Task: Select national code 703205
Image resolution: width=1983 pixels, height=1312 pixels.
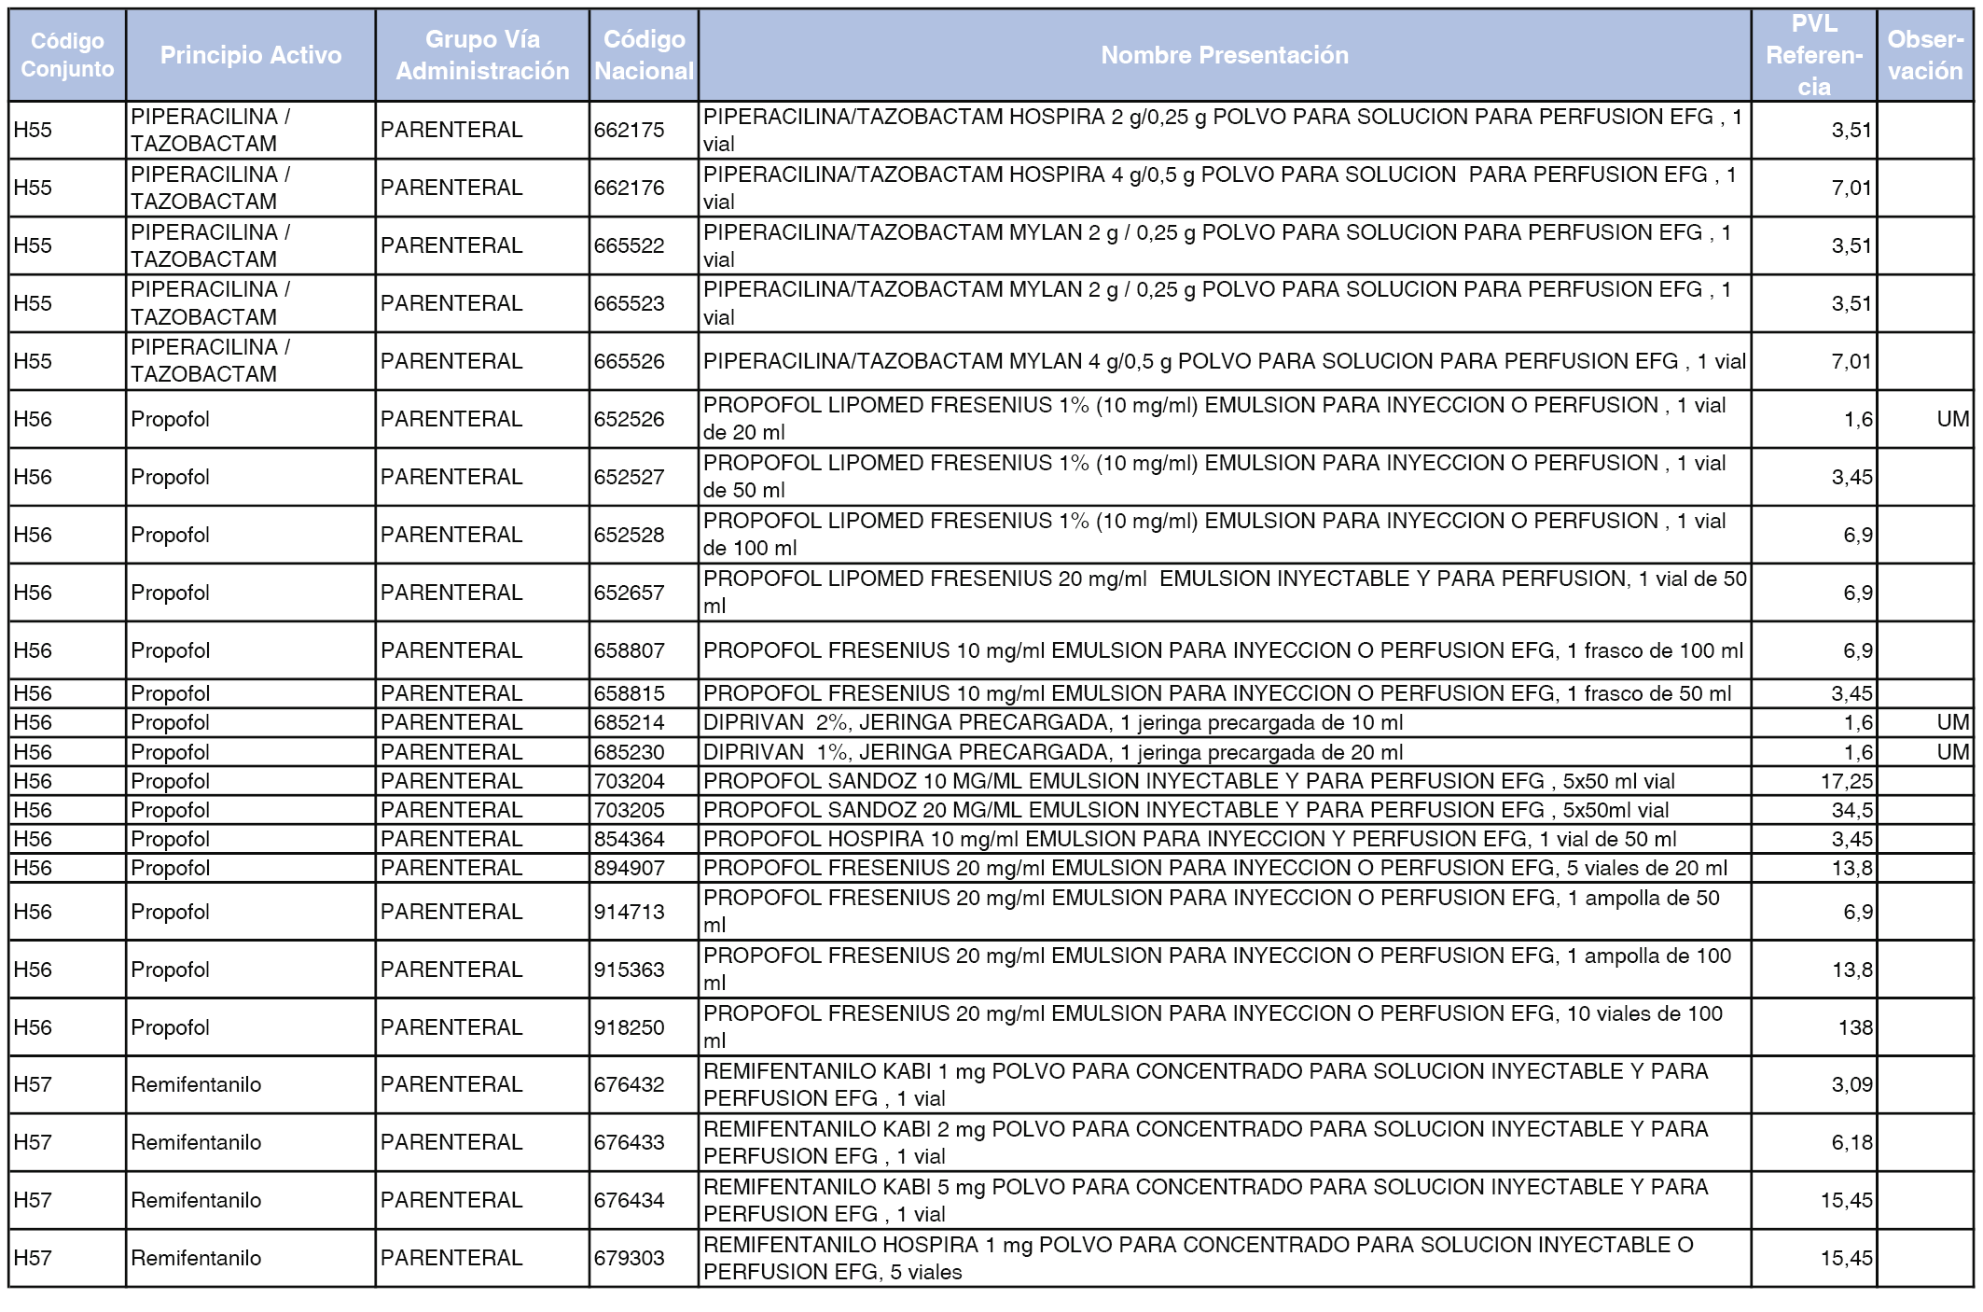Action: click(x=630, y=810)
